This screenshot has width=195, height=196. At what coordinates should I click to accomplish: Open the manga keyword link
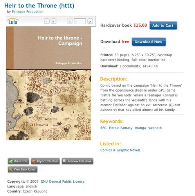pyautogui.click(x=141, y=128)
